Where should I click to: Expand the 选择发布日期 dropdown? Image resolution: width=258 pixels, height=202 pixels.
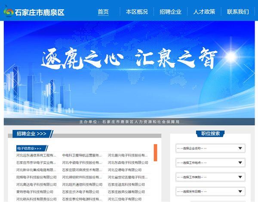coord(210,191)
